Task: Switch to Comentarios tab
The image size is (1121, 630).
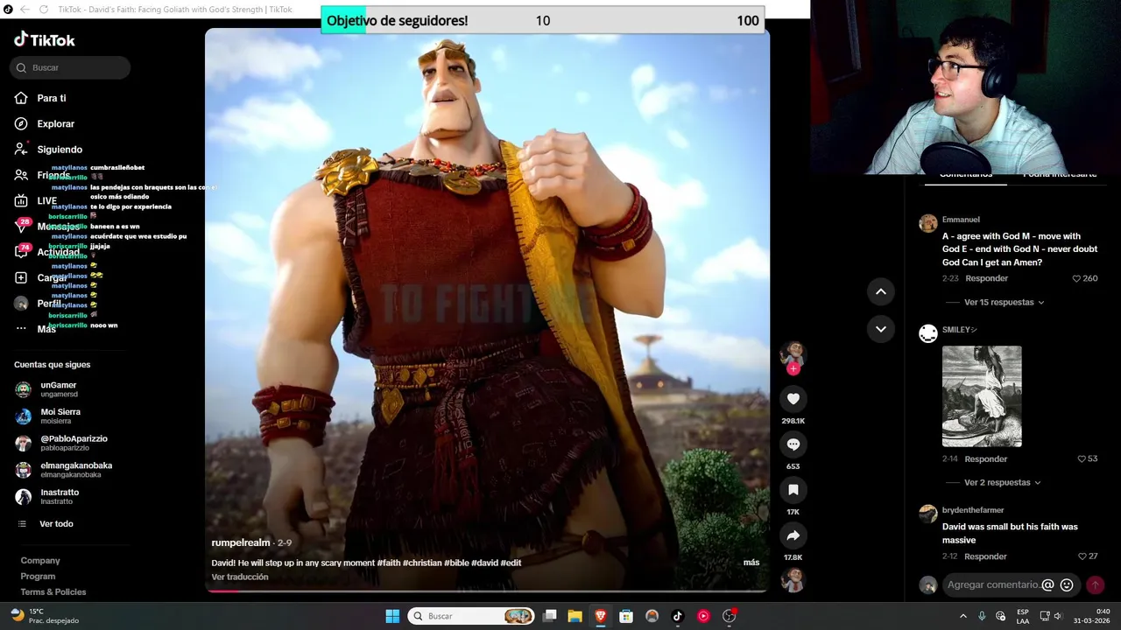Action: [x=966, y=175]
